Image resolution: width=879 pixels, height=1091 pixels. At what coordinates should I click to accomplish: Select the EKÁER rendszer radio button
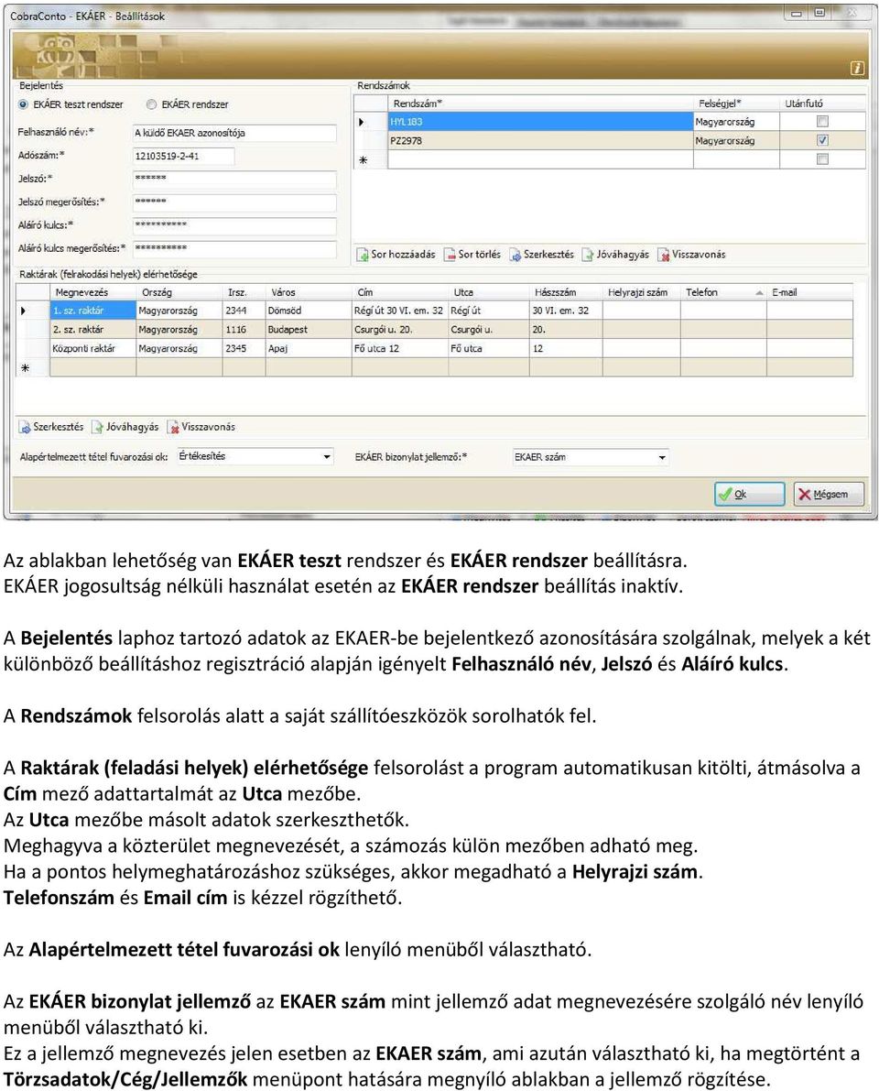click(151, 104)
